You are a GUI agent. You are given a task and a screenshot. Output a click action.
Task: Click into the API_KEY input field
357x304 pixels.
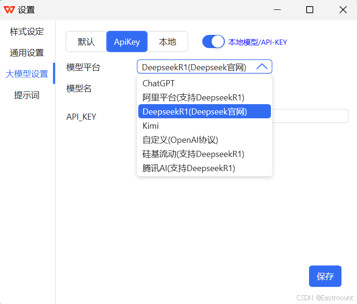pos(310,116)
